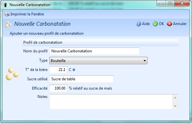This screenshot has height=123, width=192.
Task: Click the Aide text button
Action: pos(146,24)
